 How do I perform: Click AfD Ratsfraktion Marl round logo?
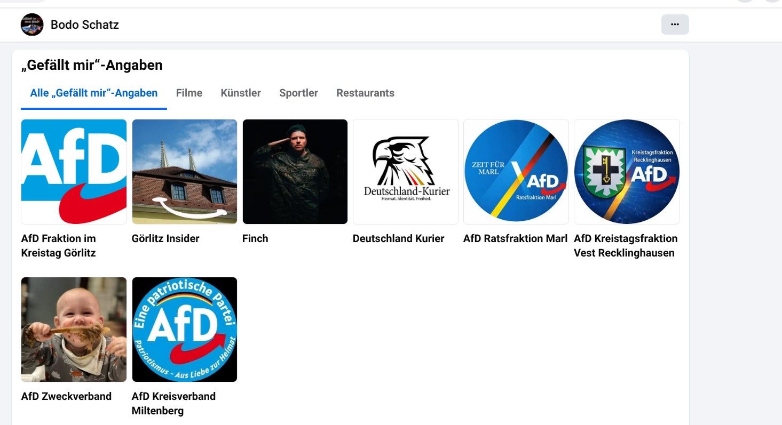(516, 172)
